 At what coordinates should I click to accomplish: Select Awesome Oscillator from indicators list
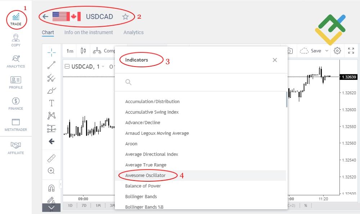click(x=145, y=176)
